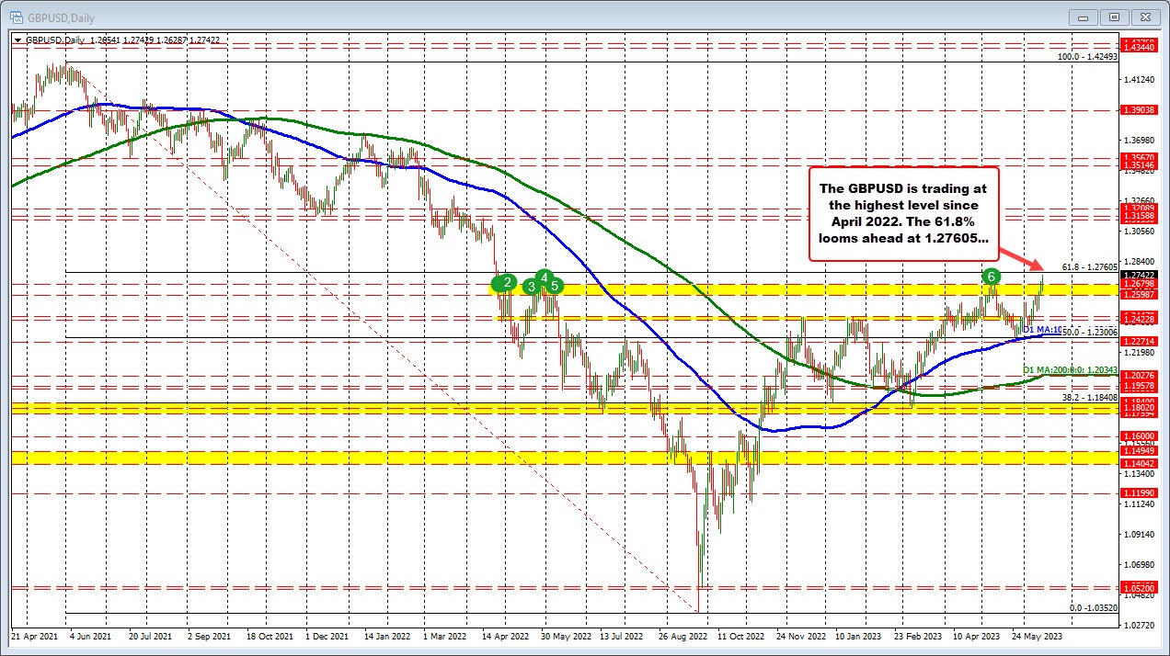Screen dimensions: 1170x656
Task: Click the 23 Feb 2023 date on time axis
Action: point(920,635)
